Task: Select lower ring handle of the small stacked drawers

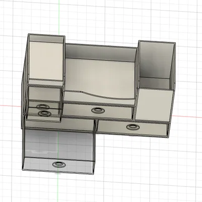Action: click(x=44, y=114)
